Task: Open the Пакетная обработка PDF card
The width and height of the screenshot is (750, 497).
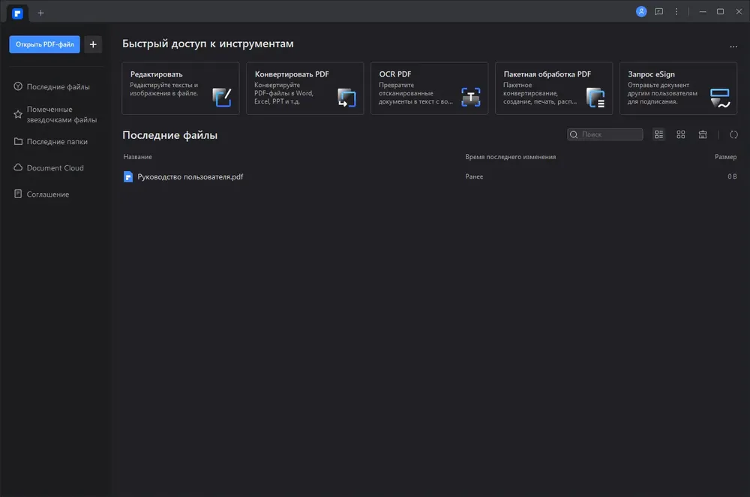Action: [x=554, y=88]
